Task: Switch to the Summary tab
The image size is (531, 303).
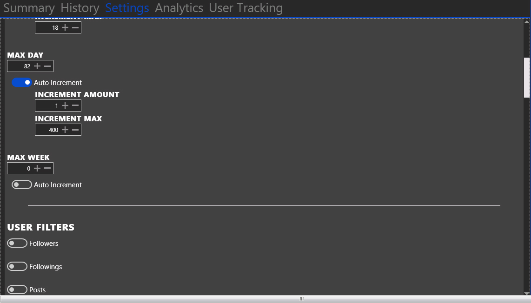Action: click(29, 8)
